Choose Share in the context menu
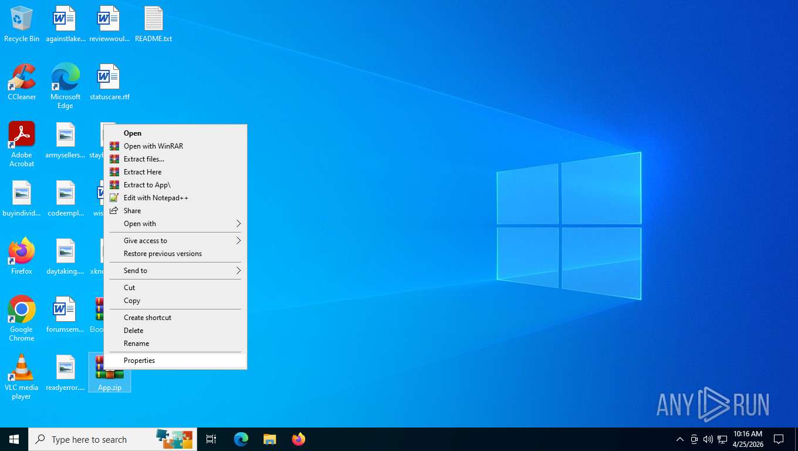Viewport: 798px width, 451px height. pos(175,211)
